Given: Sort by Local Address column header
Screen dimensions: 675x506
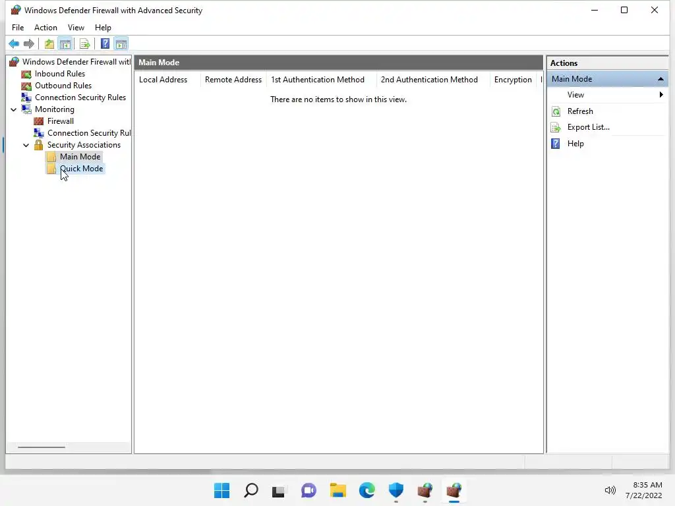Looking at the screenshot, I should 167,80.
